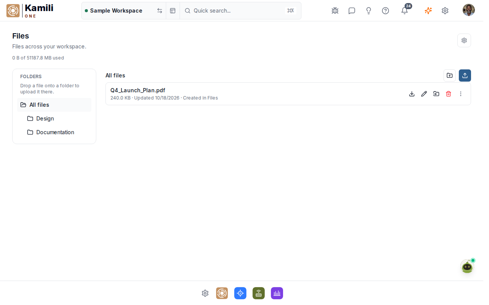
Task: Click the All files heading
Action: click(115, 75)
